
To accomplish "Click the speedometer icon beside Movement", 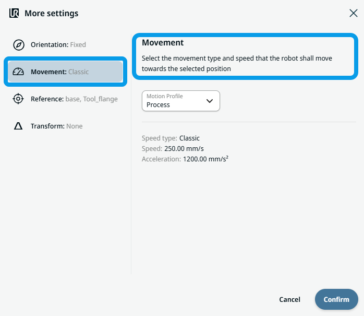I will tap(18, 72).
